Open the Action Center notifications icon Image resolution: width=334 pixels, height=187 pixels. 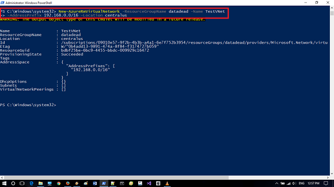(326, 183)
